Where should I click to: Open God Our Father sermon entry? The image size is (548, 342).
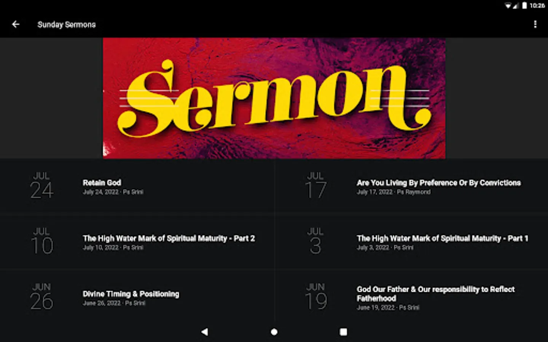click(411, 298)
